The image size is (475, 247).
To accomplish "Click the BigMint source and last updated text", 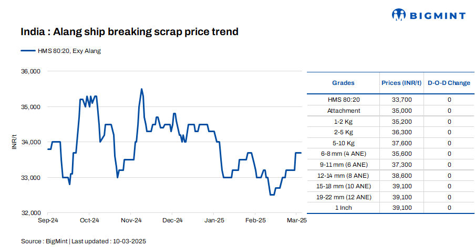I will 83,241.
